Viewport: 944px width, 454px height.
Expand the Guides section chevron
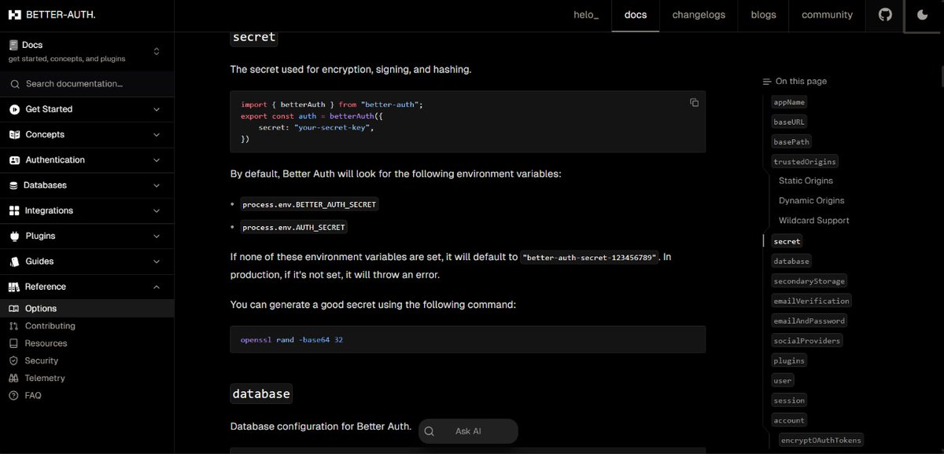157,262
